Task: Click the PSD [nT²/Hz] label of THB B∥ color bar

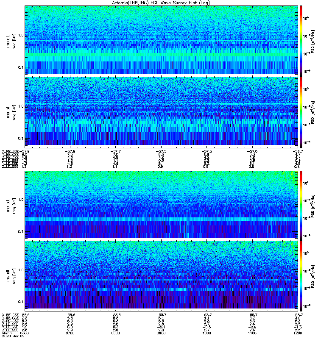Action: (313, 112)
